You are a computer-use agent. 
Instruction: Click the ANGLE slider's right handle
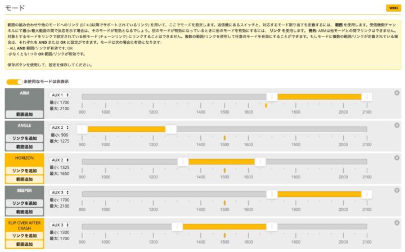170,129
